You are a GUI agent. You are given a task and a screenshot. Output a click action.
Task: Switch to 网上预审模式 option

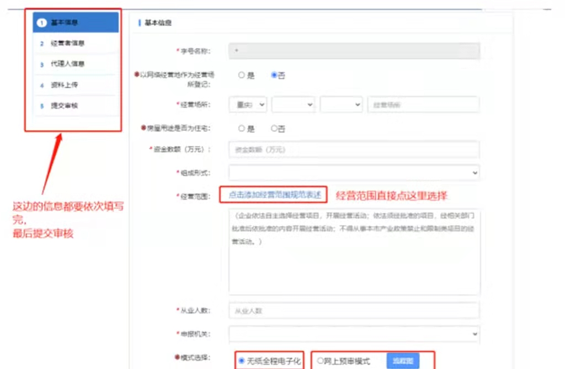pyautogui.click(x=321, y=361)
